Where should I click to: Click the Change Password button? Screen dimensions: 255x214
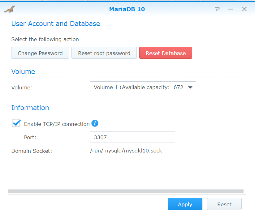40,53
